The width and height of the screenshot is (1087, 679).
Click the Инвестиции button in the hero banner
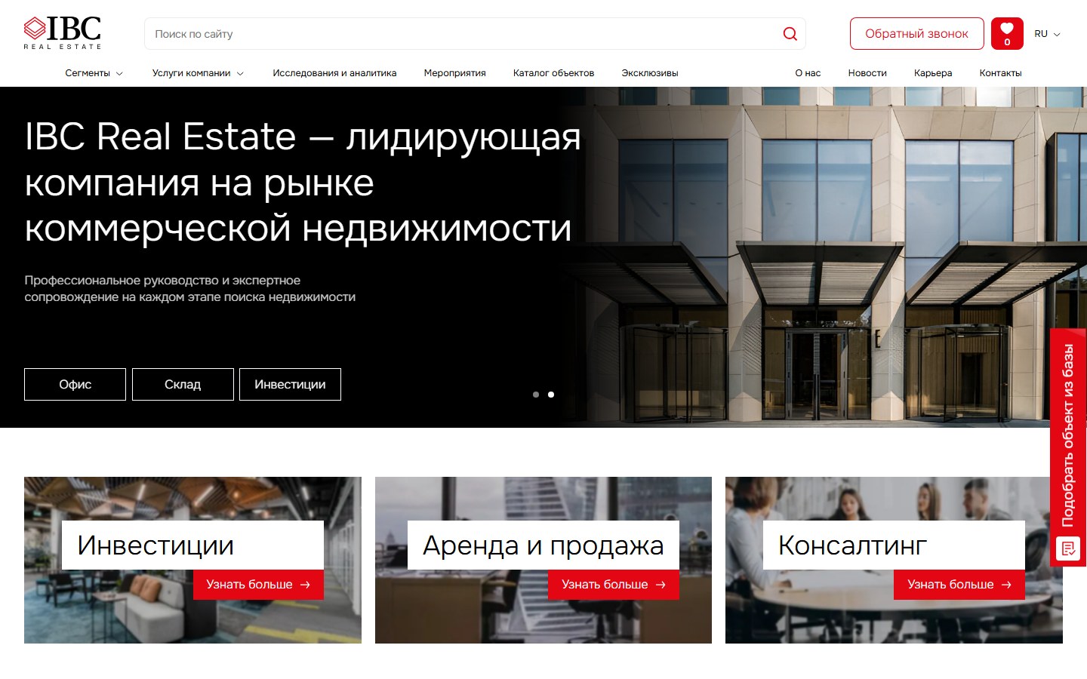point(290,384)
